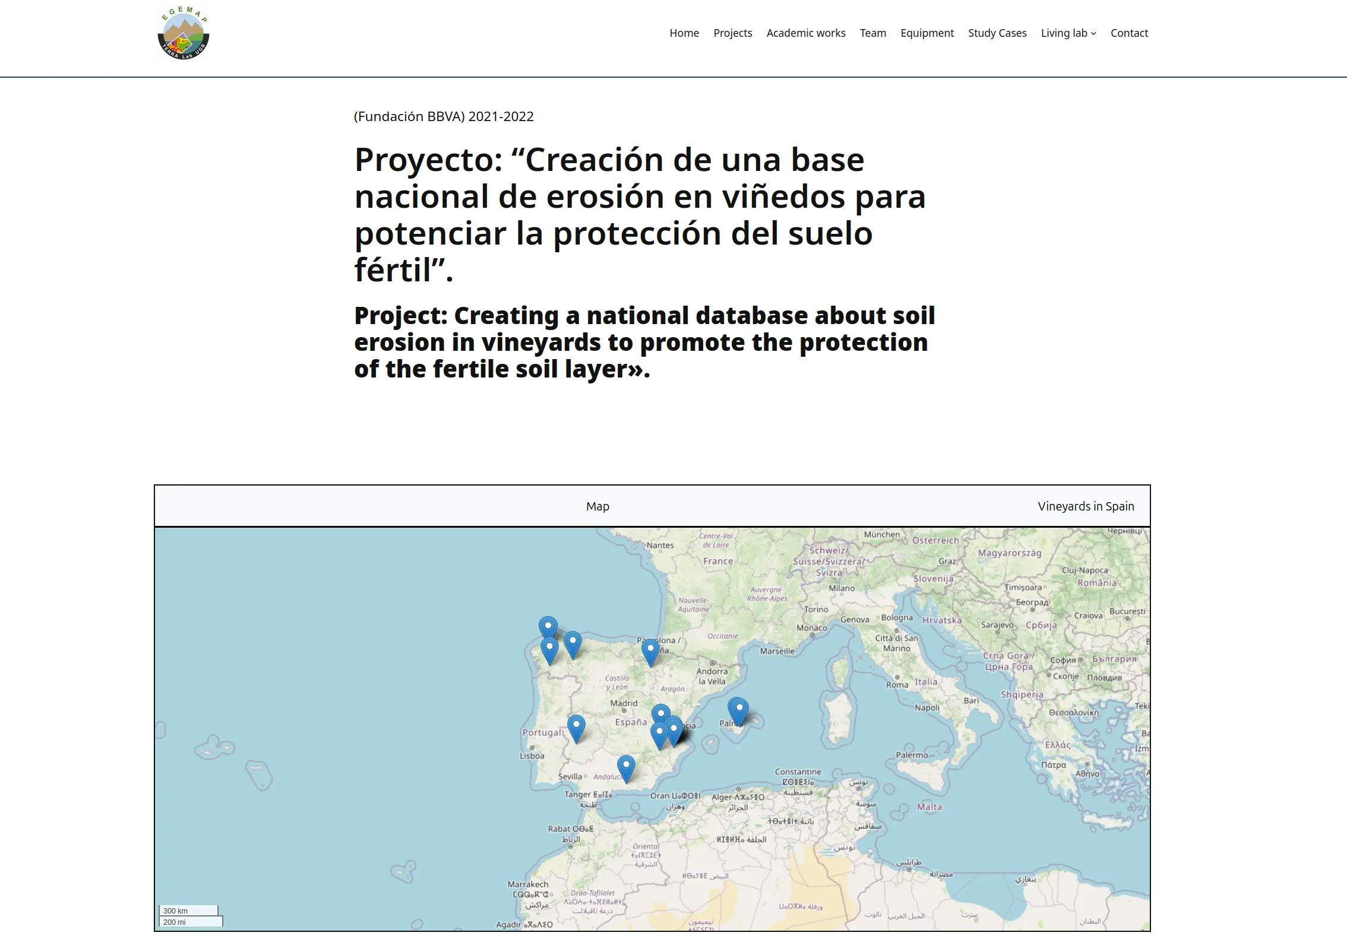Screen dimensions: 1347x942
Task: Click the marker over the Pamplona label
Action: pyautogui.click(x=650, y=652)
